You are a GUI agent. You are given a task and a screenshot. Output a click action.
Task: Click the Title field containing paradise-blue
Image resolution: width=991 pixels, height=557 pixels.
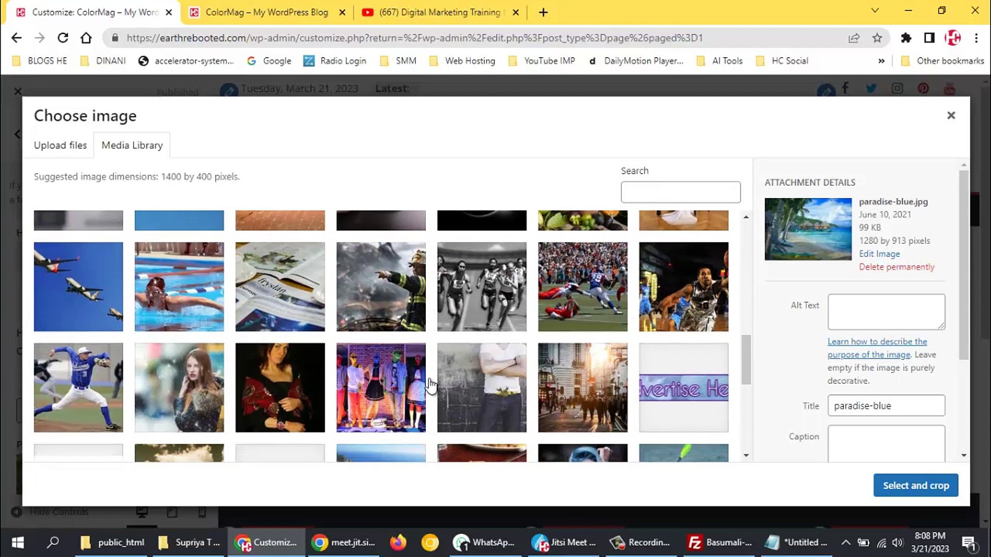point(886,405)
